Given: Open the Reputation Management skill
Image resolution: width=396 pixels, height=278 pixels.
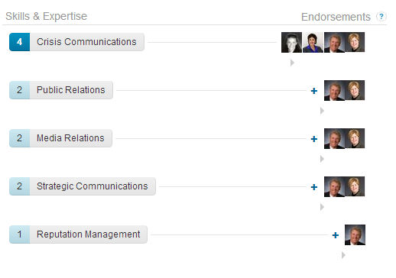Looking at the screenshot, I should pyautogui.click(x=89, y=234).
